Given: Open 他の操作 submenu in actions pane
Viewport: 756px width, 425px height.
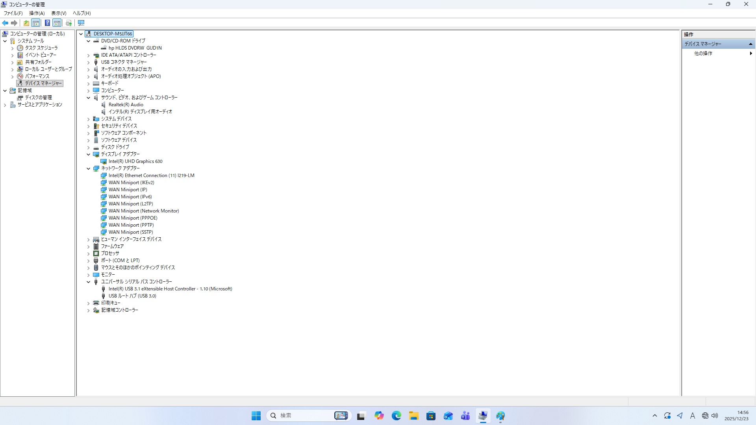Looking at the screenshot, I should click(x=703, y=54).
